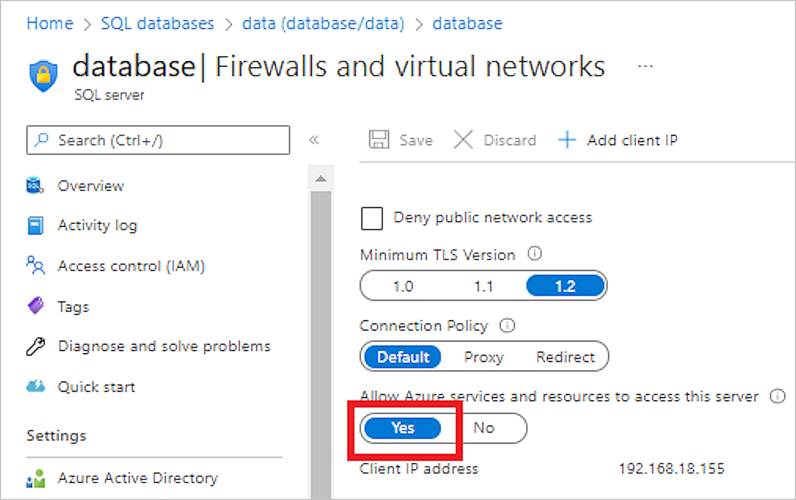
Task: Click the Diagnose and solve problems wrench icon
Action: (36, 346)
